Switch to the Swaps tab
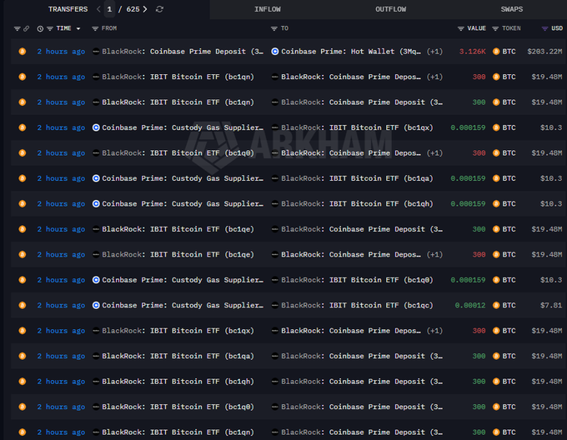Image resolution: width=567 pixels, height=440 pixels. [x=511, y=9]
